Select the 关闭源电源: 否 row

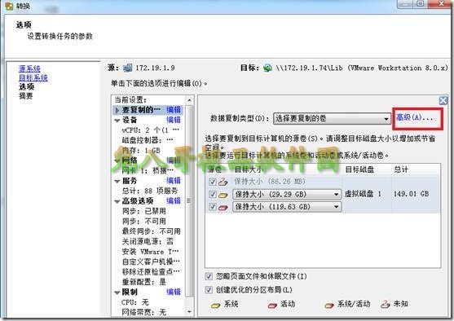(148, 241)
